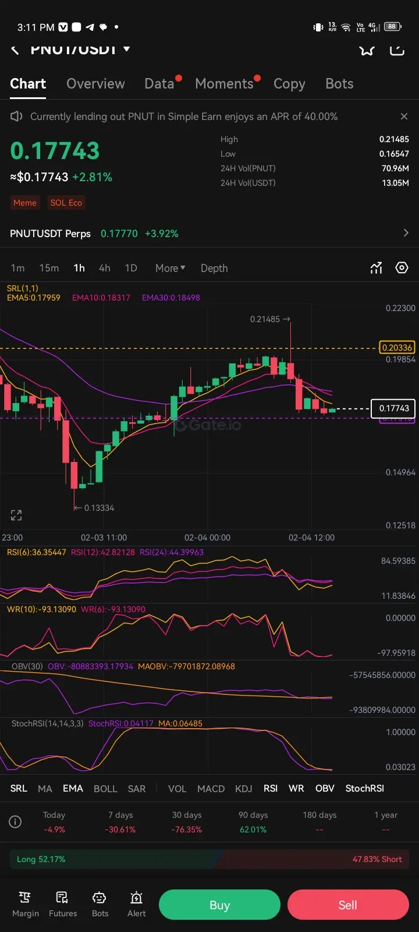
Task: Expand the More timeframes dropdown
Action: click(170, 268)
